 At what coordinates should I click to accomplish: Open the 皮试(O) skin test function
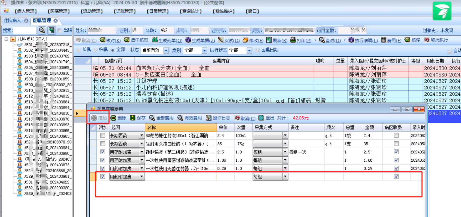click(x=229, y=40)
